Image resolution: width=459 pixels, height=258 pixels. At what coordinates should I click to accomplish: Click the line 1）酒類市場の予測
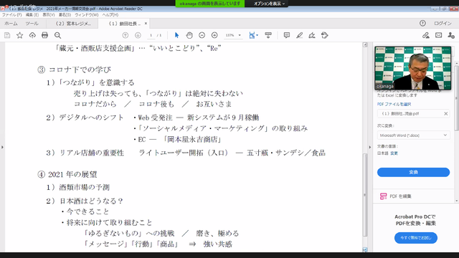77,187
